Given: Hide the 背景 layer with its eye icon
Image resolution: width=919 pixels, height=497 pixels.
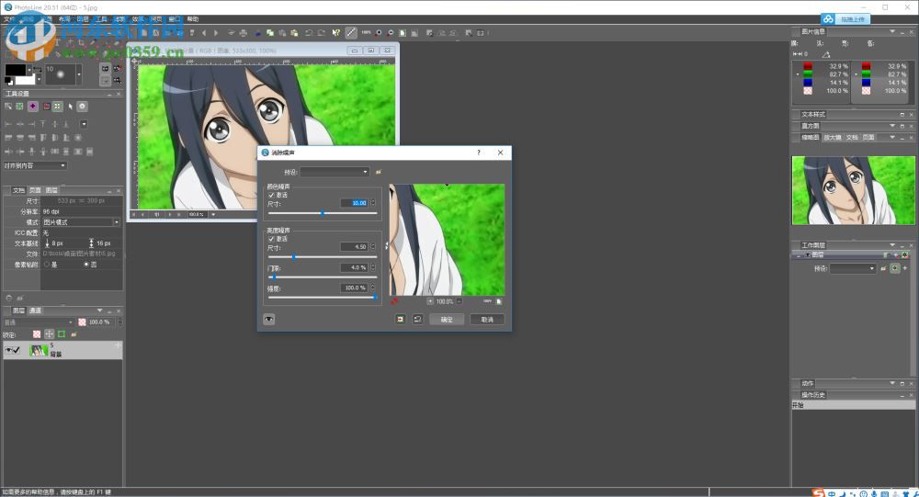Looking at the screenshot, I should click(x=10, y=350).
